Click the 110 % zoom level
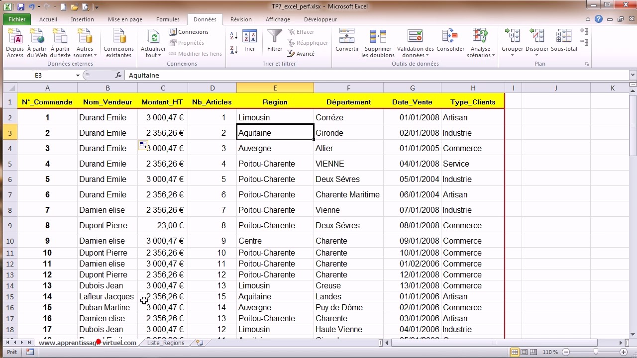 click(550, 352)
